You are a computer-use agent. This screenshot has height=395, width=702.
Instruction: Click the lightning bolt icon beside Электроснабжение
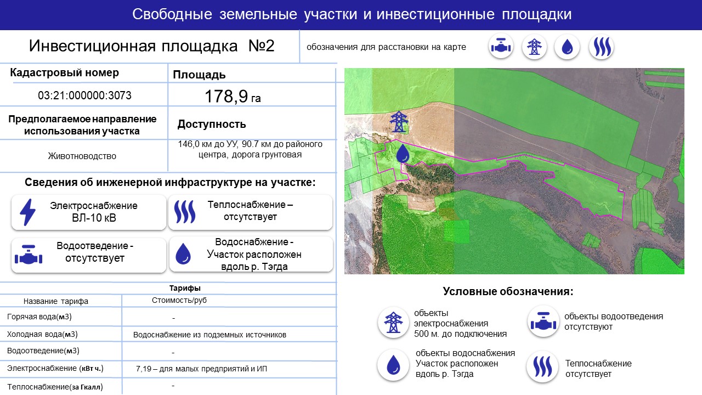(27, 212)
